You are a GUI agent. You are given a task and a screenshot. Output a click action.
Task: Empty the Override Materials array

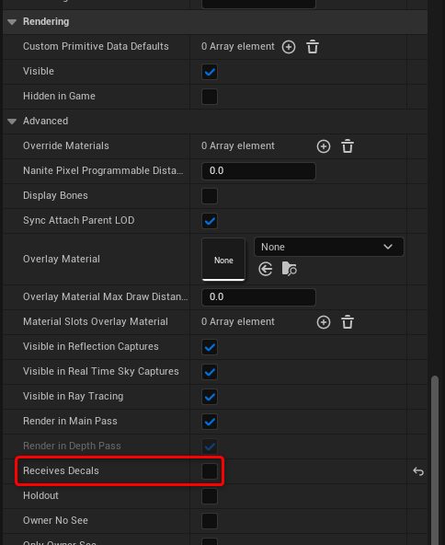click(x=348, y=146)
